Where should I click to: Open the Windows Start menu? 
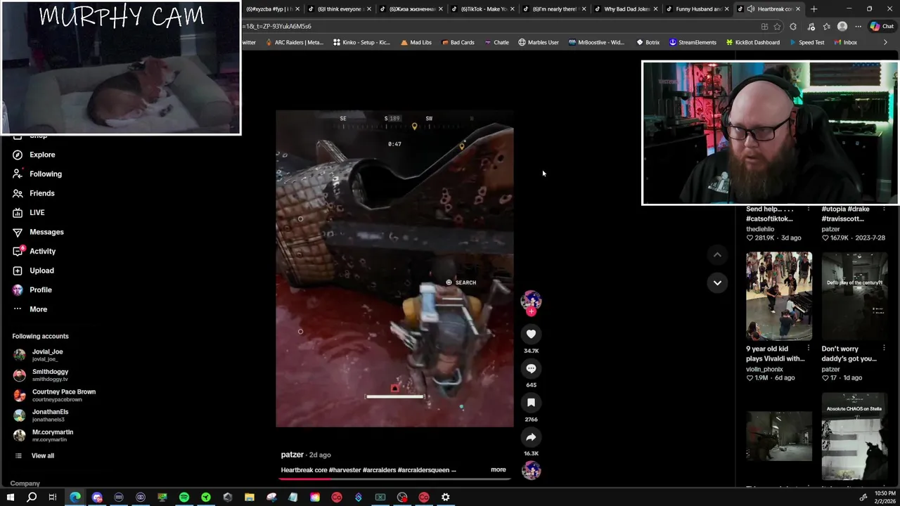(x=10, y=498)
